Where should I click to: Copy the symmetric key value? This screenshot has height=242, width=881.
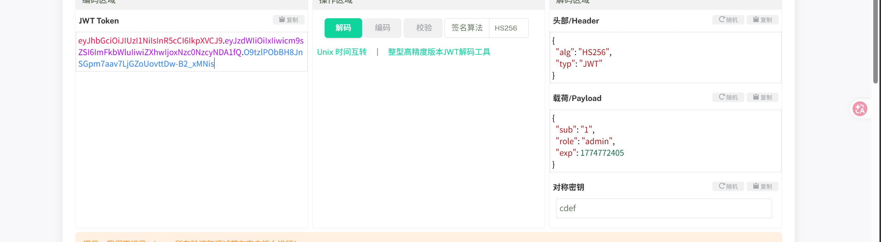coord(762,187)
